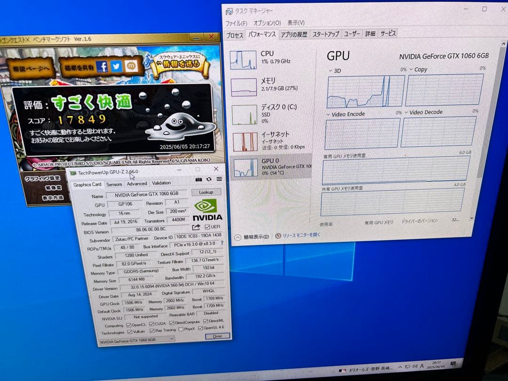Click the Task Manager title bar icon
The image size is (508, 381).
click(229, 12)
